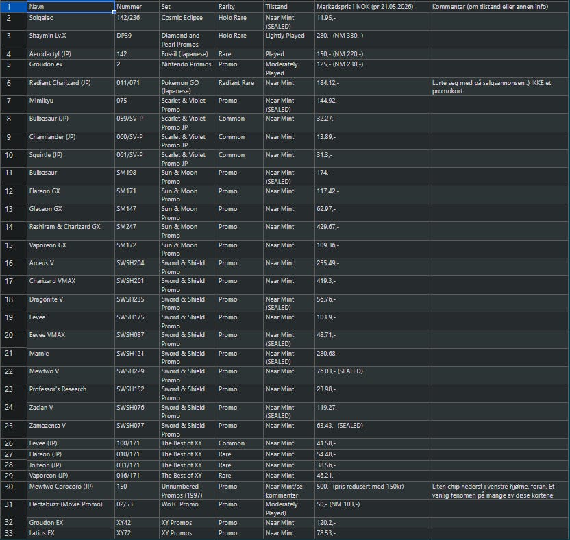Viewport: 570px width, 540px height.
Task: Select the comment 'Lurte seg med på salgsannonsen'
Action: [x=499, y=86]
